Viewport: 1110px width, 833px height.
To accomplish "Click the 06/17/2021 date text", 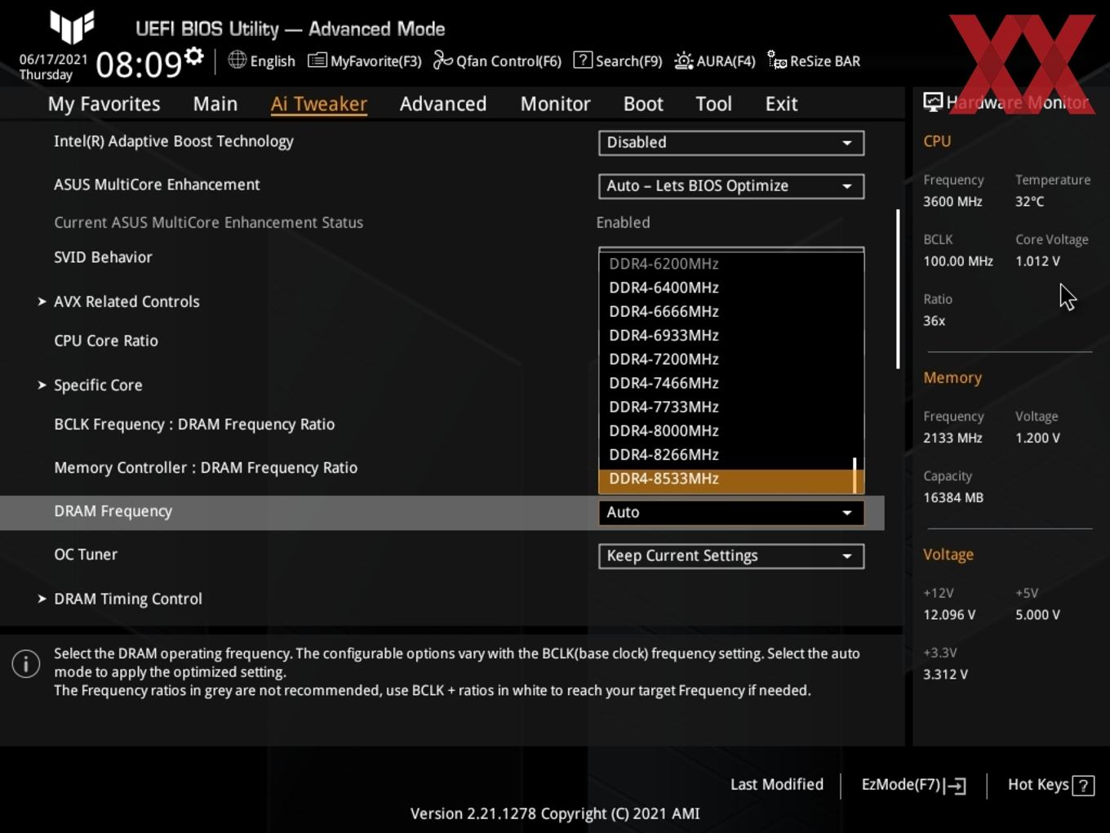I will click(53, 59).
